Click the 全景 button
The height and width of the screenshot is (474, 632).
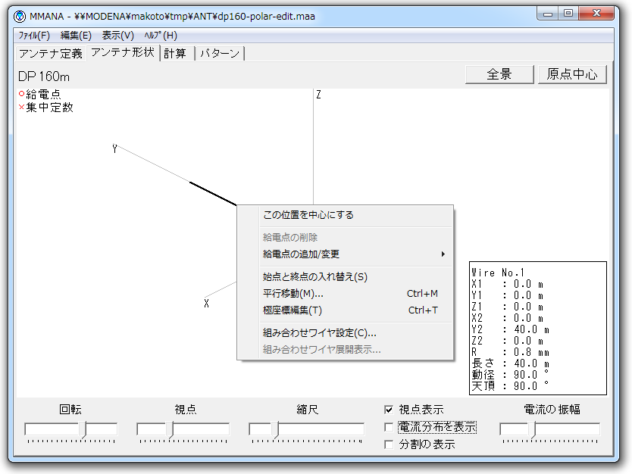coord(499,74)
